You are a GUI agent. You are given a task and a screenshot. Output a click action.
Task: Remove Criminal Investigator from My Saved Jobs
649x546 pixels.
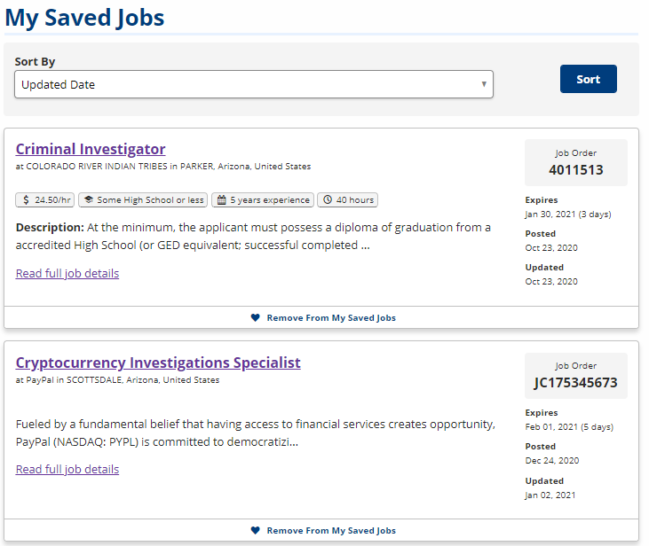[323, 318]
